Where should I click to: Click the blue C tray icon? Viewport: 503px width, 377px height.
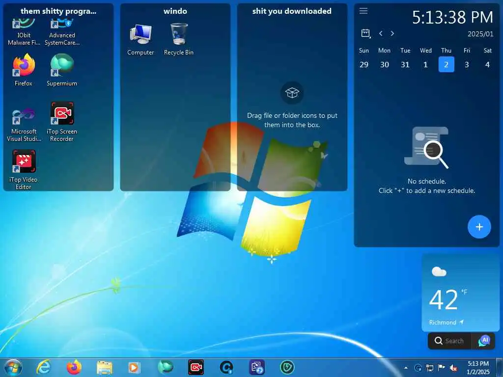(x=418, y=368)
